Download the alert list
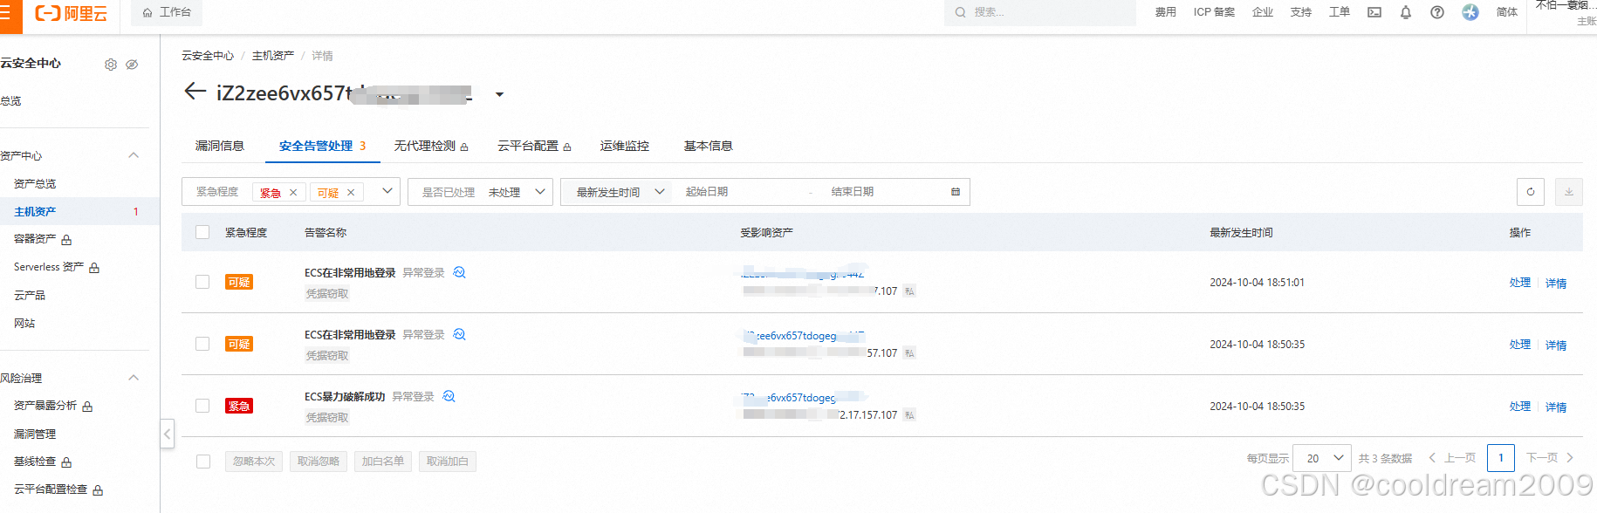Viewport: 1597px width, 513px height. [x=1569, y=192]
